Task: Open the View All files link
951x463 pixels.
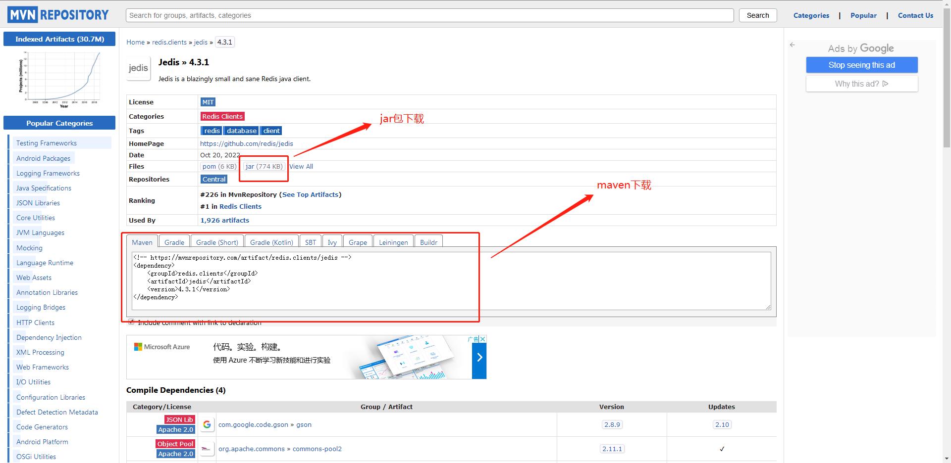Action: [x=301, y=166]
